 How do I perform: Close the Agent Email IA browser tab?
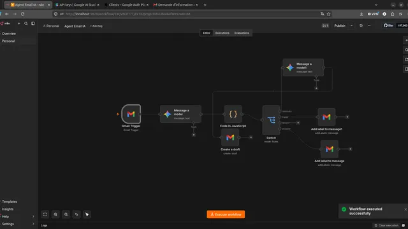pyautogui.click(x=48, y=4)
